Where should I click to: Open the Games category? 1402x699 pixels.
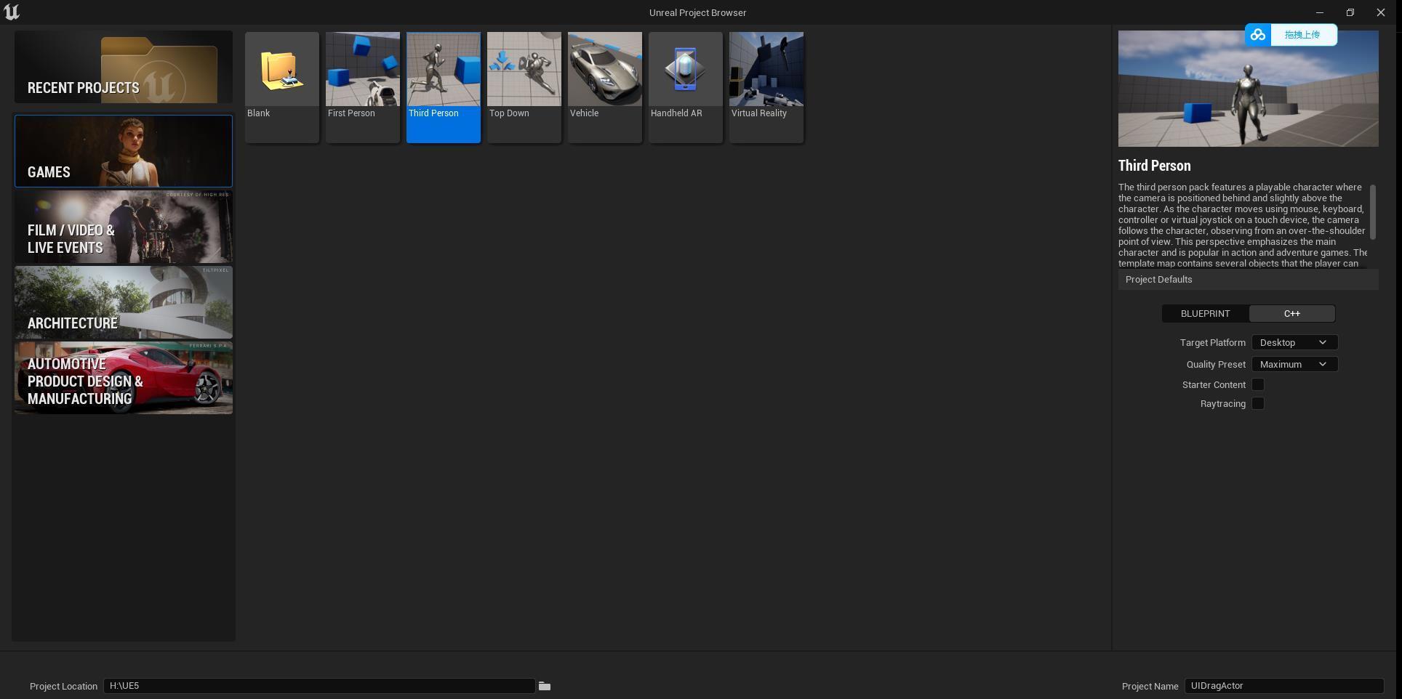tap(124, 151)
